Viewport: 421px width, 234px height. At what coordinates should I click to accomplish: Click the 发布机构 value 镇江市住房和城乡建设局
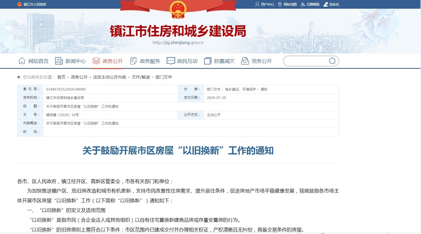click(65, 98)
